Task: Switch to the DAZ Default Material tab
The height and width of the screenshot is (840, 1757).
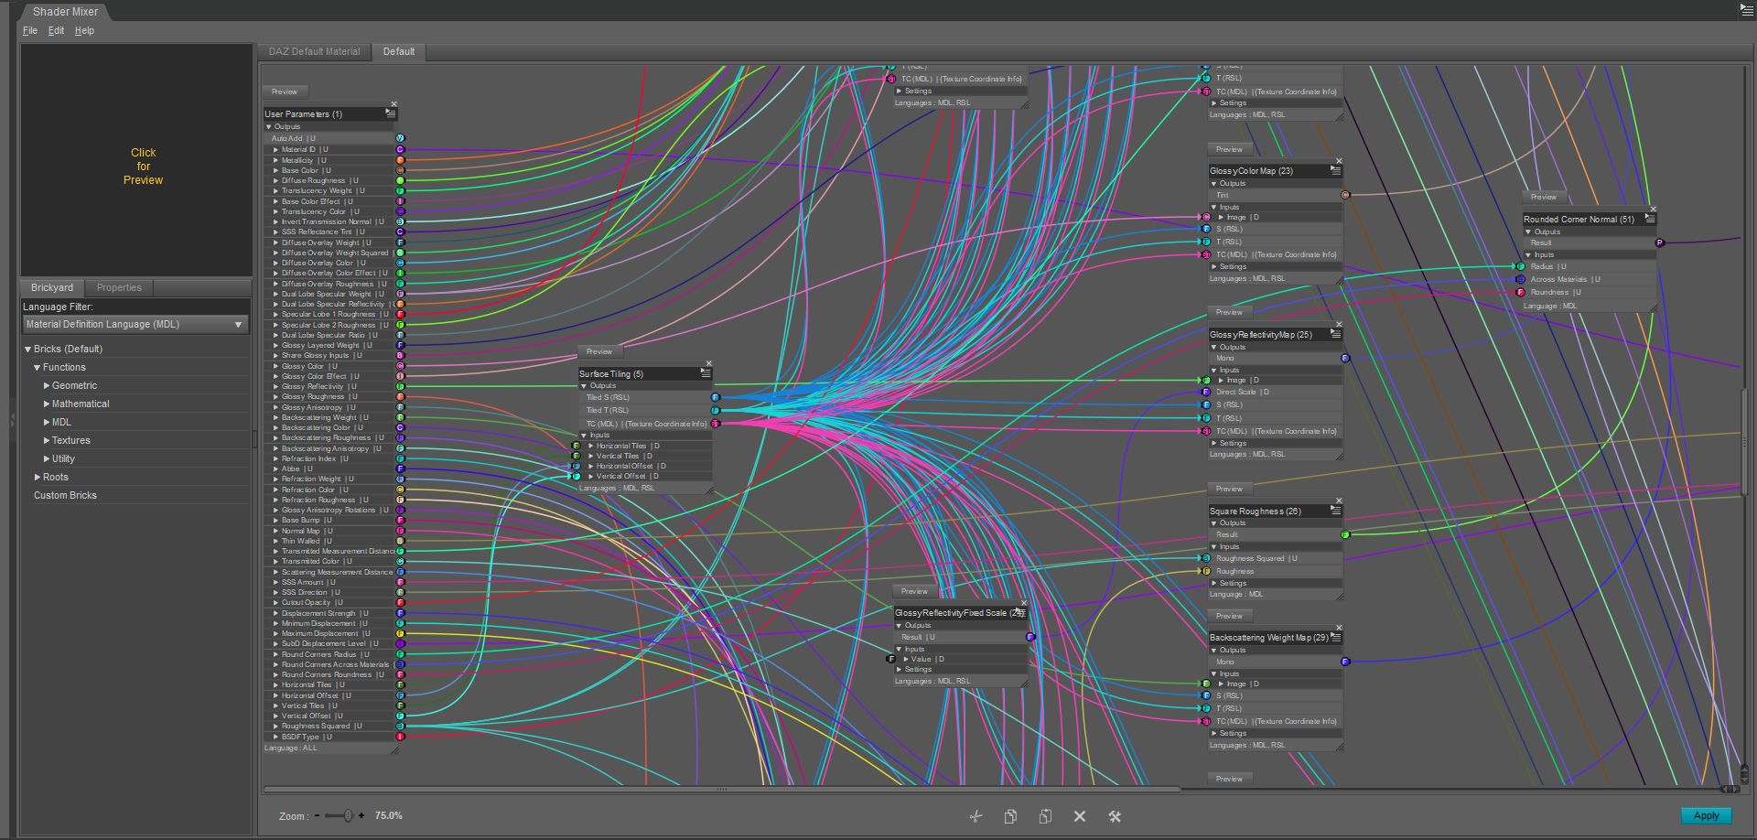Action: (315, 52)
